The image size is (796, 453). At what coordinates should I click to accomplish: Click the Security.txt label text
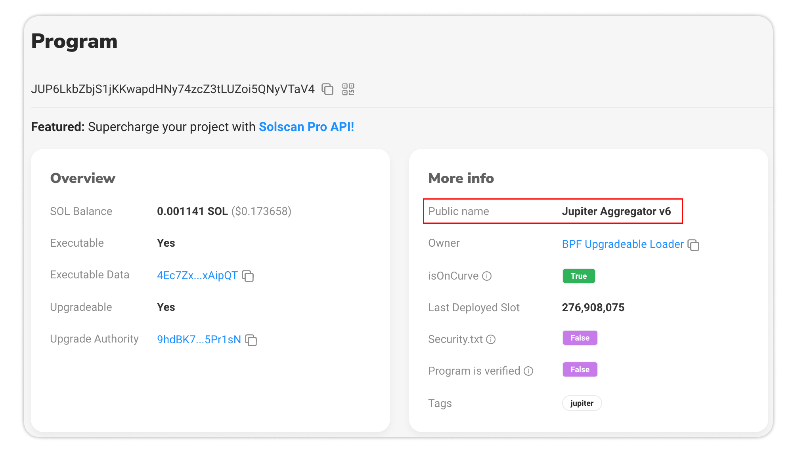(x=455, y=339)
